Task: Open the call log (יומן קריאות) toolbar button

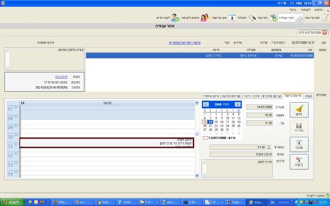Action: coord(316,18)
